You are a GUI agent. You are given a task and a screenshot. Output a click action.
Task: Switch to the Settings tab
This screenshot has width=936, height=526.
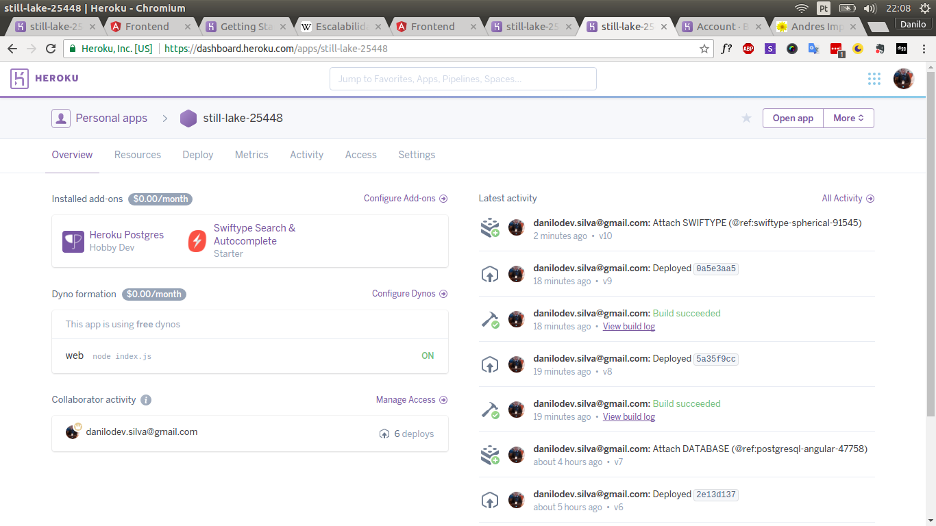tap(417, 155)
